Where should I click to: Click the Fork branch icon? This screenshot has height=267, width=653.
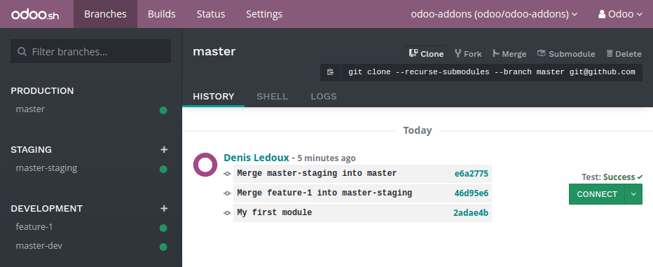click(x=458, y=53)
